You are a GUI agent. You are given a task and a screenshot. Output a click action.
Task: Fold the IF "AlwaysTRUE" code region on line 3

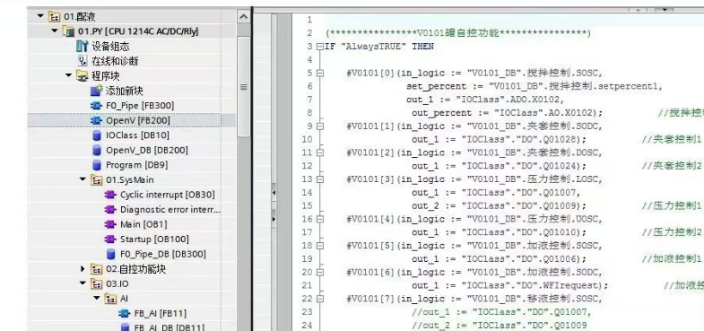tap(319, 47)
